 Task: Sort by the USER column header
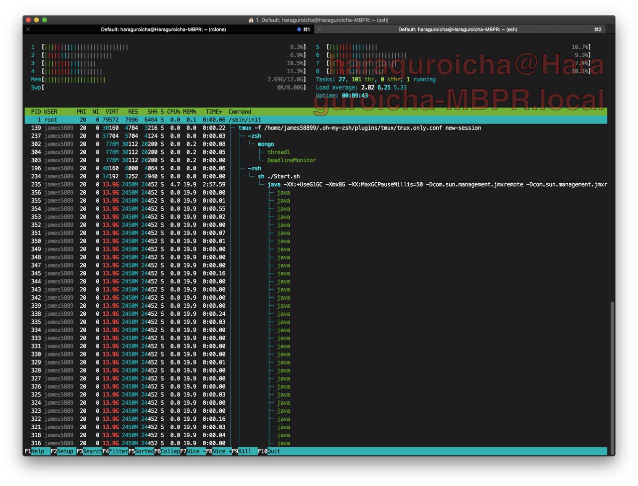point(51,112)
